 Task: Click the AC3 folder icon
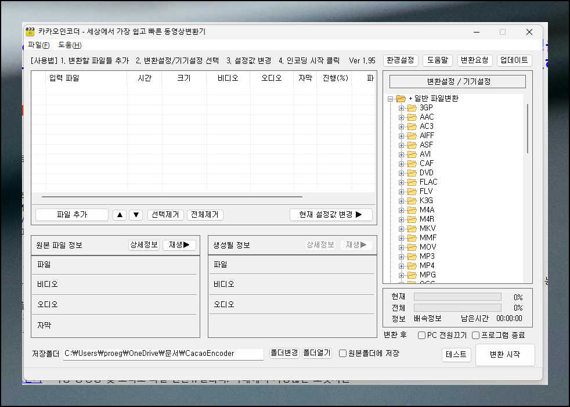[x=412, y=126]
